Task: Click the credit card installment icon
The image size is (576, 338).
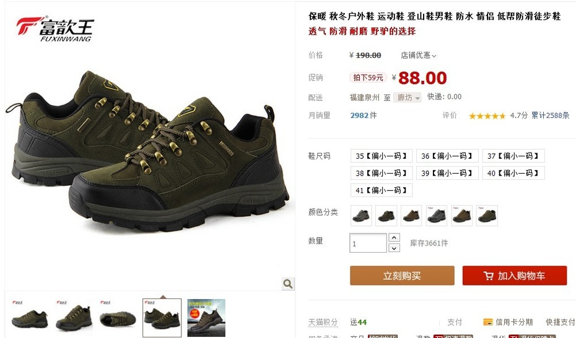Action: pos(488,322)
